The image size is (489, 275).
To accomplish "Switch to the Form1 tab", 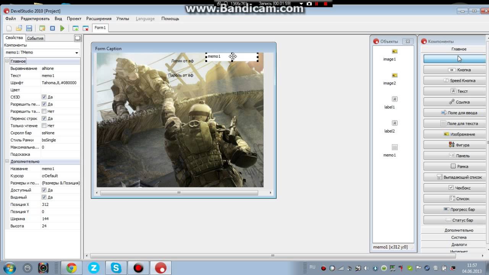I will [x=100, y=28].
